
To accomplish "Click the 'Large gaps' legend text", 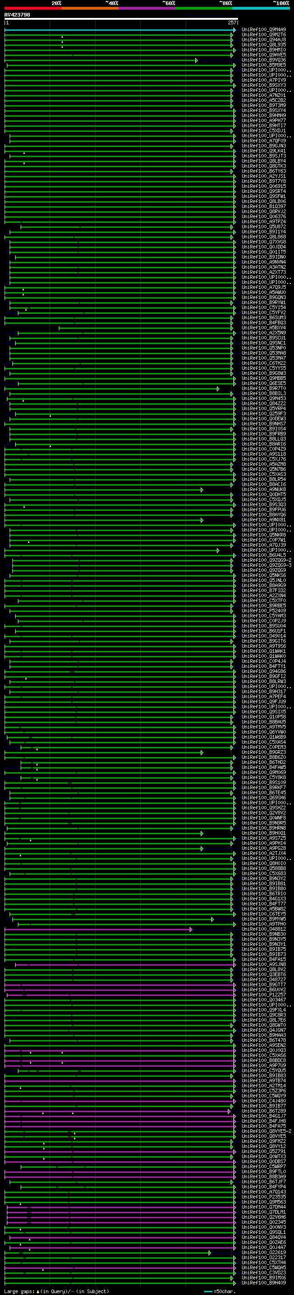I will click(x=19, y=1291).
